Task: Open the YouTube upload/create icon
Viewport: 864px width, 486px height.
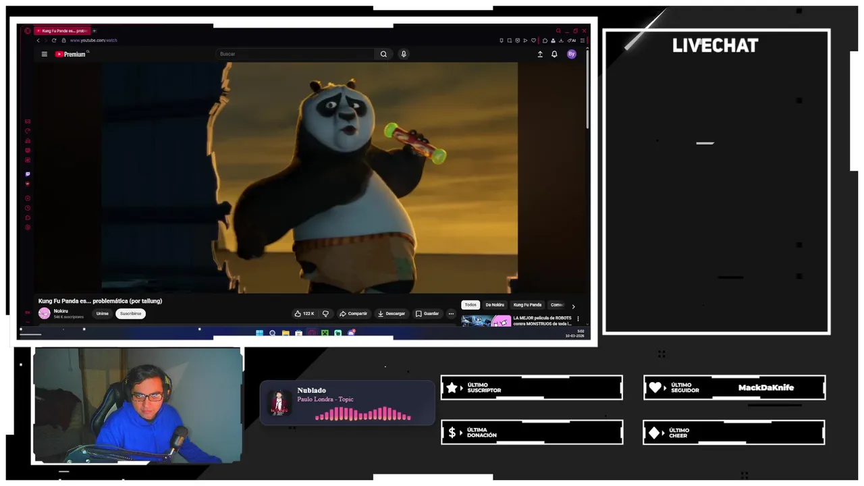Action: tap(540, 54)
